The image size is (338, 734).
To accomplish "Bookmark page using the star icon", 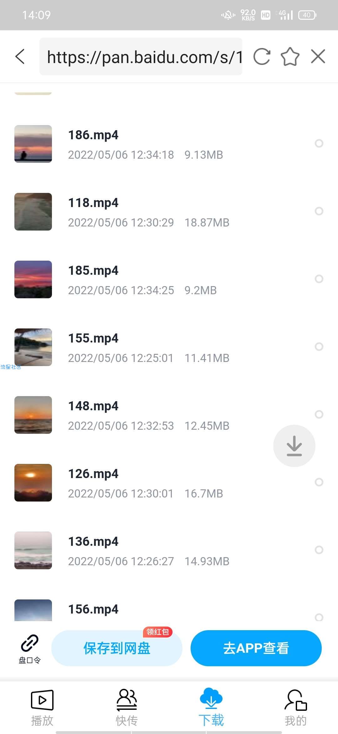I will (290, 57).
